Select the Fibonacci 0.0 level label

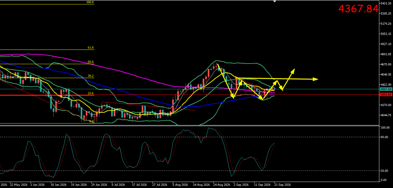[91, 121]
